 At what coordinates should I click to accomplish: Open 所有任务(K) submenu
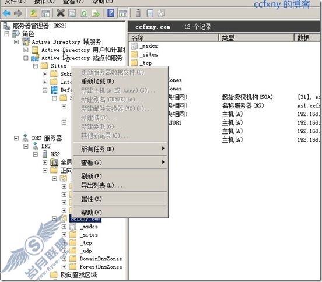[120, 149]
